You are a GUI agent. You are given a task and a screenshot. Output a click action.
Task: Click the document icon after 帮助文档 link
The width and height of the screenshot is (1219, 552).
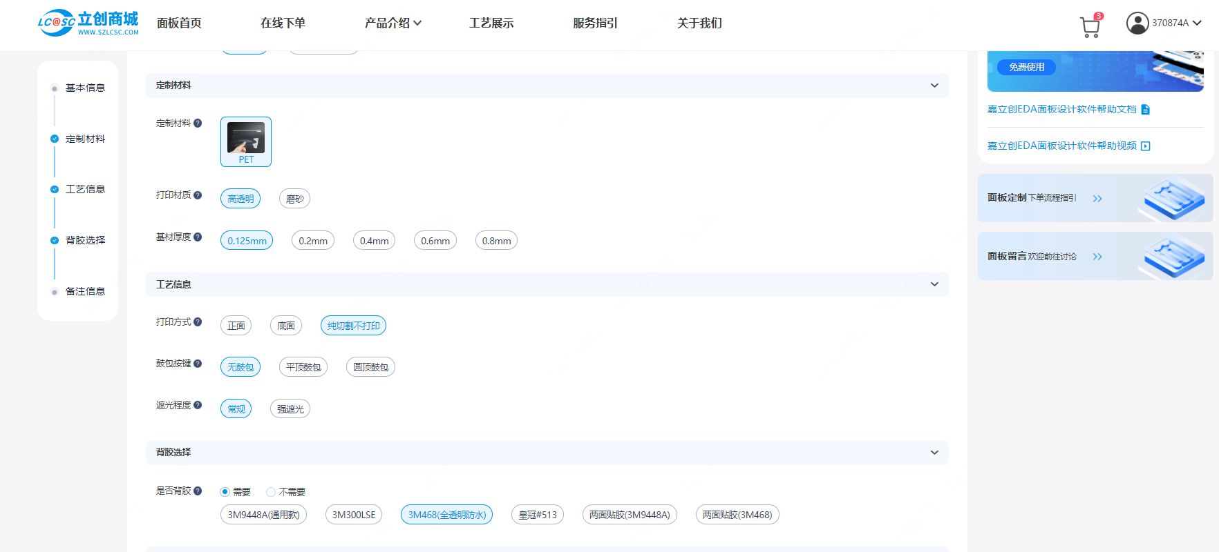click(x=1145, y=109)
